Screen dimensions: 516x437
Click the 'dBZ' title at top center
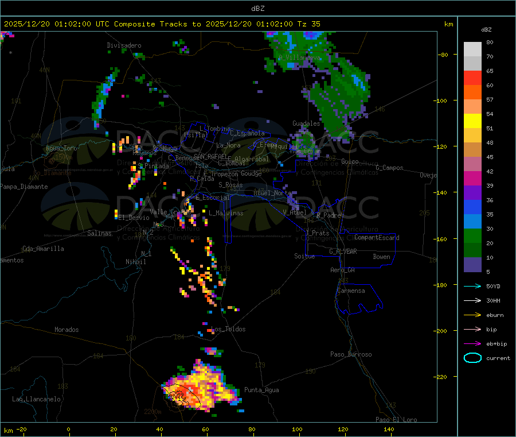tap(257, 9)
